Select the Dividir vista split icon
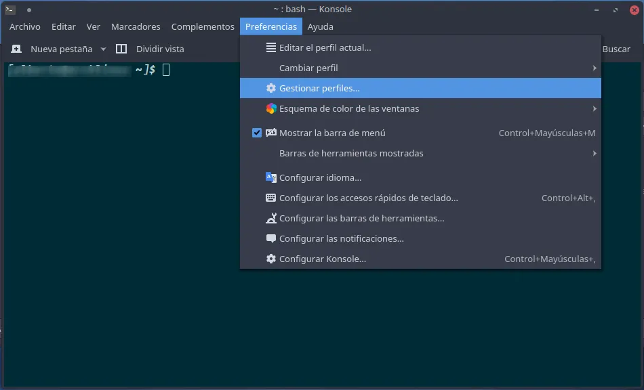This screenshot has height=390, width=644. pyautogui.click(x=121, y=49)
